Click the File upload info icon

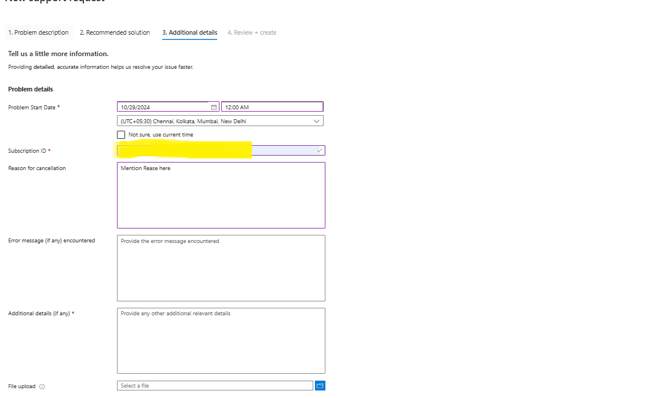coord(42,386)
